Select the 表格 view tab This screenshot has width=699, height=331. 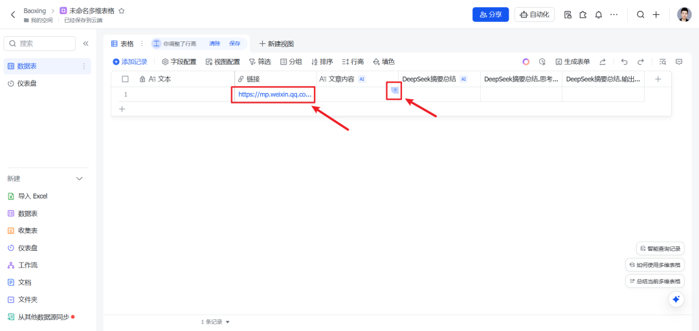point(122,44)
